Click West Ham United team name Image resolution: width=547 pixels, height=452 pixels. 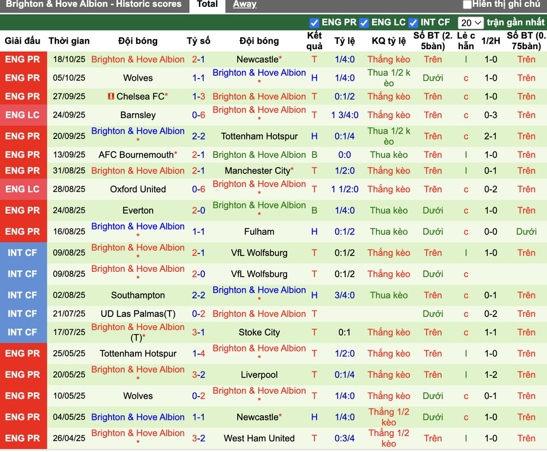[259, 438]
